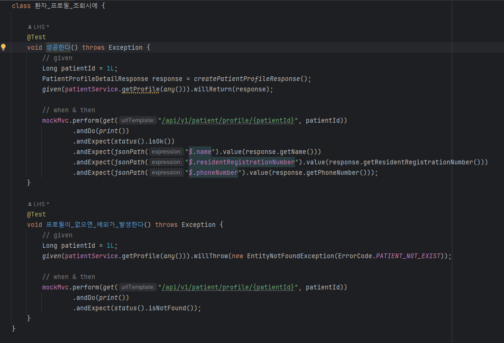Click willThrow call in second test

click(211, 256)
